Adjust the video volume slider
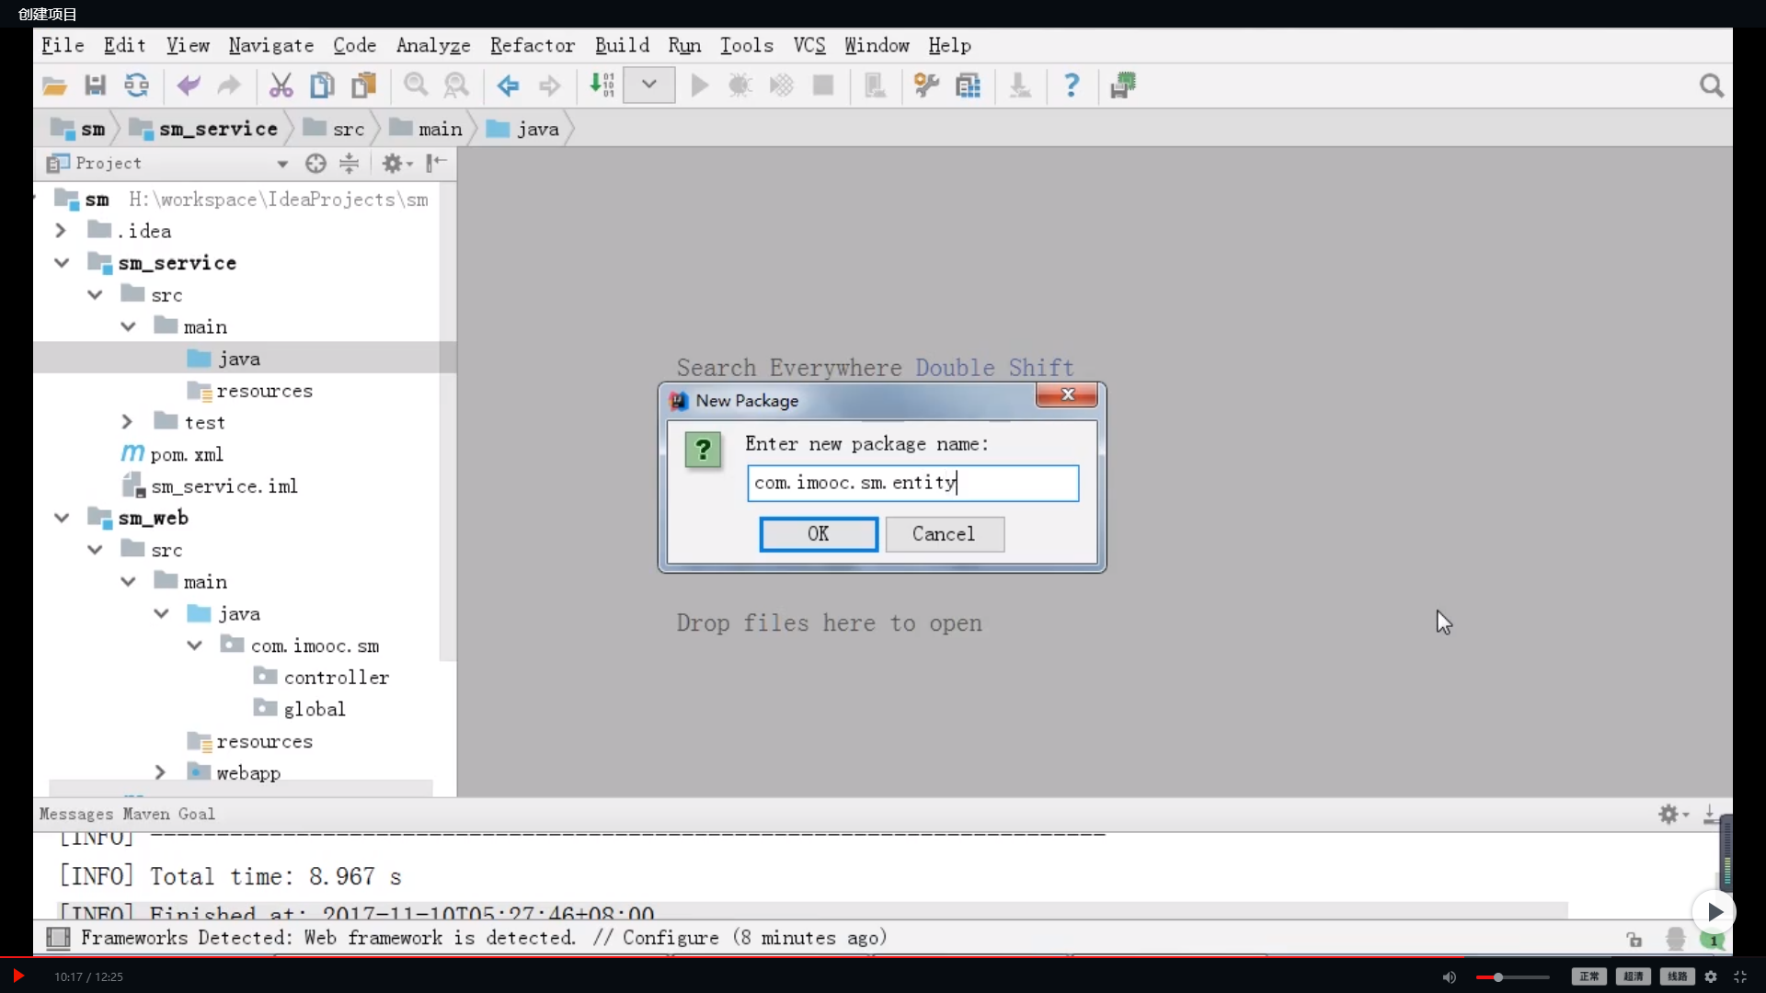 coord(1513,976)
